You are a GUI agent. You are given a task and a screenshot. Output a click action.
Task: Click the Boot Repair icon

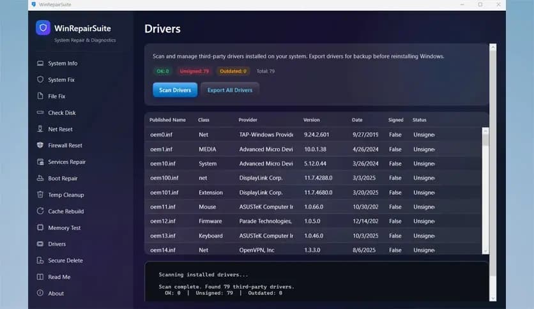40,178
